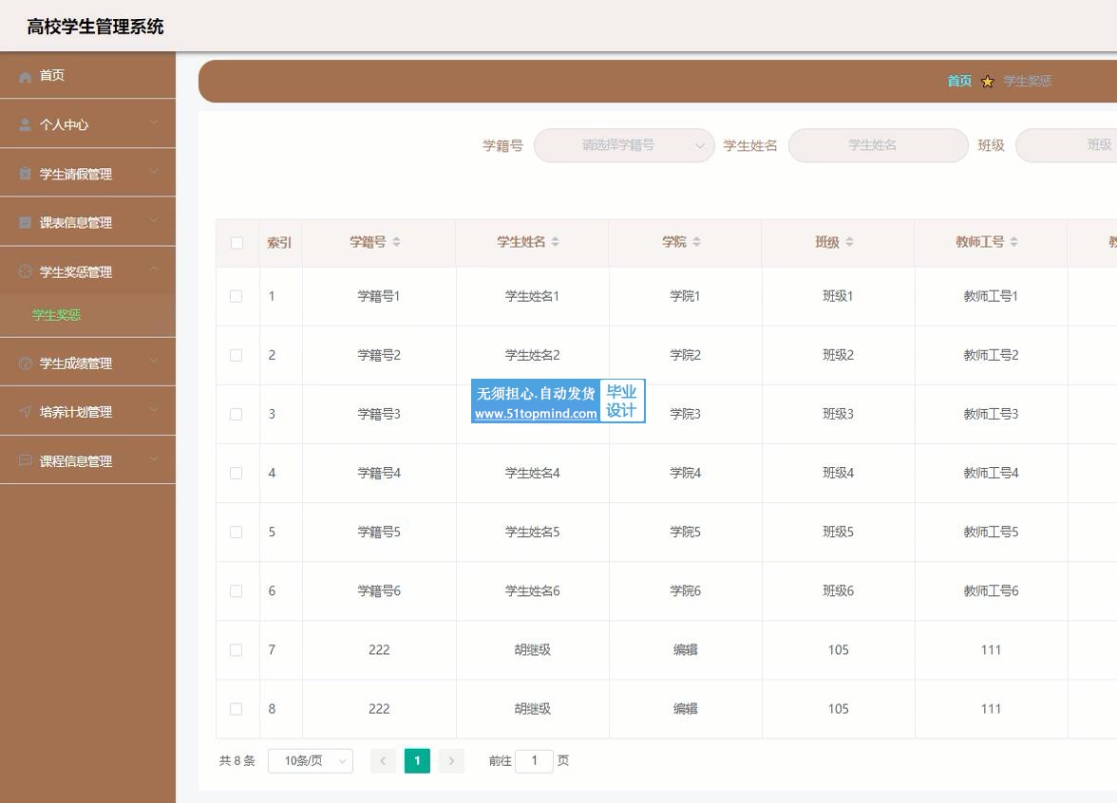This screenshot has width=1117, height=803.
Task: Click into the 学生姓名 search field
Action: tap(879, 145)
